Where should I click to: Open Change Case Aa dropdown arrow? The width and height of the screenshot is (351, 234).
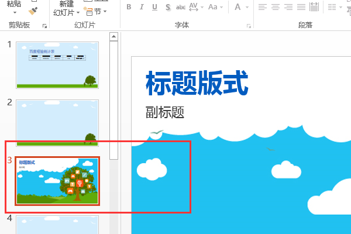pyautogui.click(x=221, y=7)
